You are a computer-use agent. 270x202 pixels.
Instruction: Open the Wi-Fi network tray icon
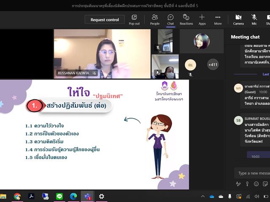pyautogui.click(x=248, y=197)
